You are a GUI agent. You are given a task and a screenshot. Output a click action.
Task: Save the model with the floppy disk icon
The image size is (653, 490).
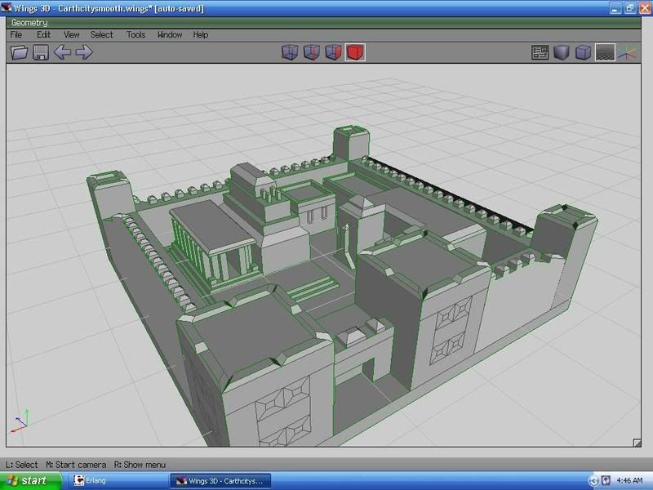click(x=40, y=53)
